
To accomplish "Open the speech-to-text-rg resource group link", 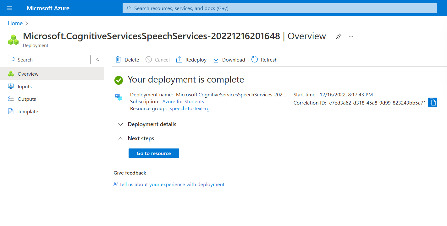I will click(190, 108).
